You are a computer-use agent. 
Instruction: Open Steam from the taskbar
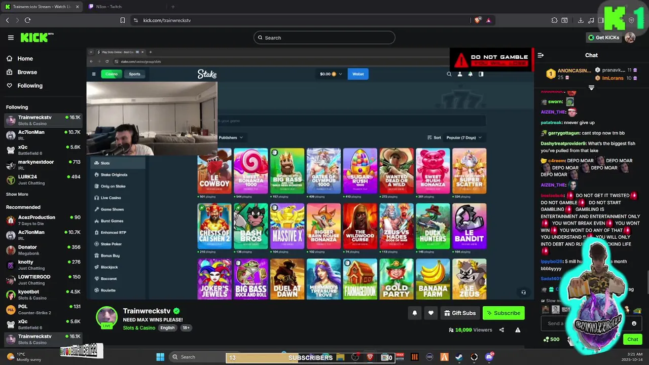pyautogui.click(x=459, y=357)
